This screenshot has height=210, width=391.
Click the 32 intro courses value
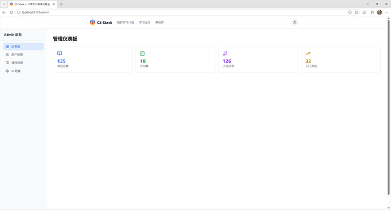pos(308,61)
